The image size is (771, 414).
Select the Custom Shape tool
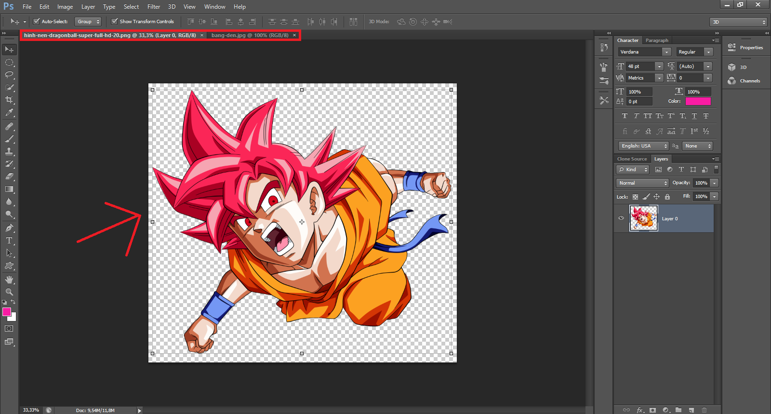pos(9,266)
